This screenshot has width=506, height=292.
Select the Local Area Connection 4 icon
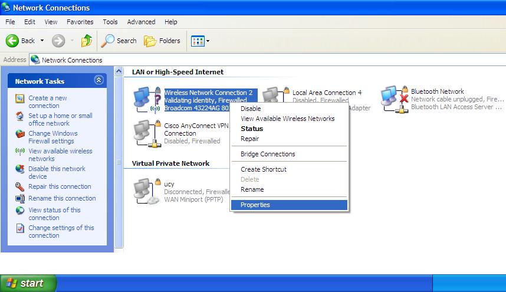point(275,94)
